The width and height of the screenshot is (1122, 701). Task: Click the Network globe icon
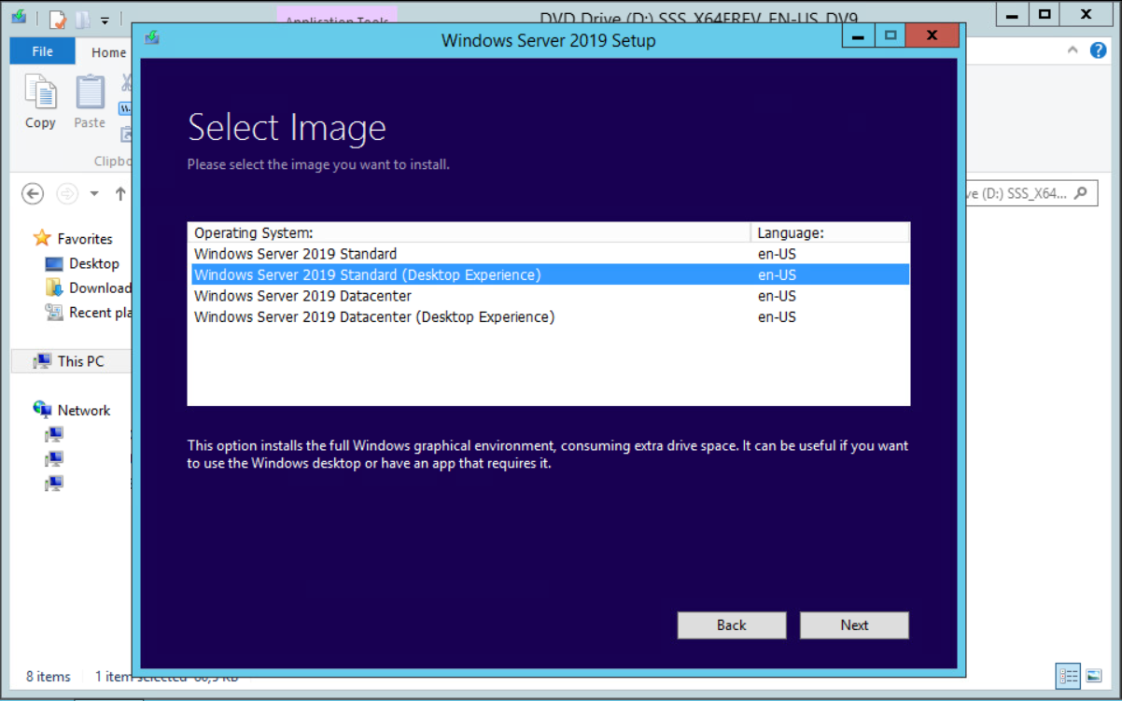pos(42,410)
